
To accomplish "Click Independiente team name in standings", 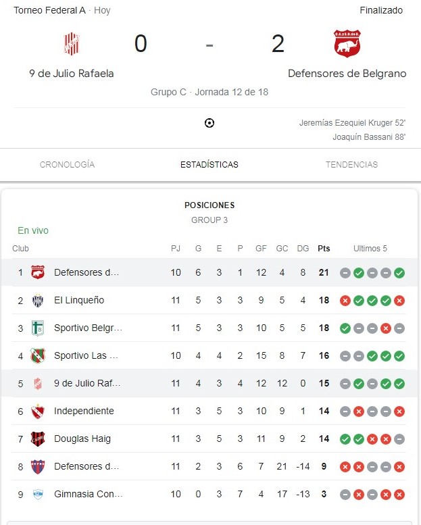I will (x=84, y=411).
